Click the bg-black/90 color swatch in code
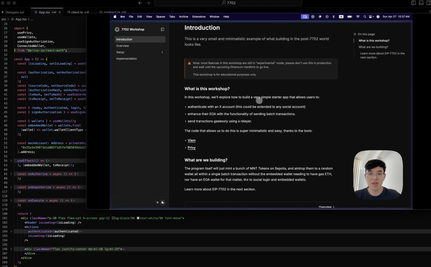431x267 pixels. click(113, 218)
